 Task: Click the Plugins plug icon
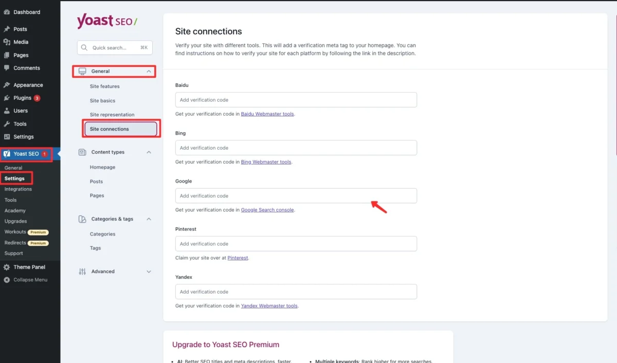pyautogui.click(x=7, y=98)
